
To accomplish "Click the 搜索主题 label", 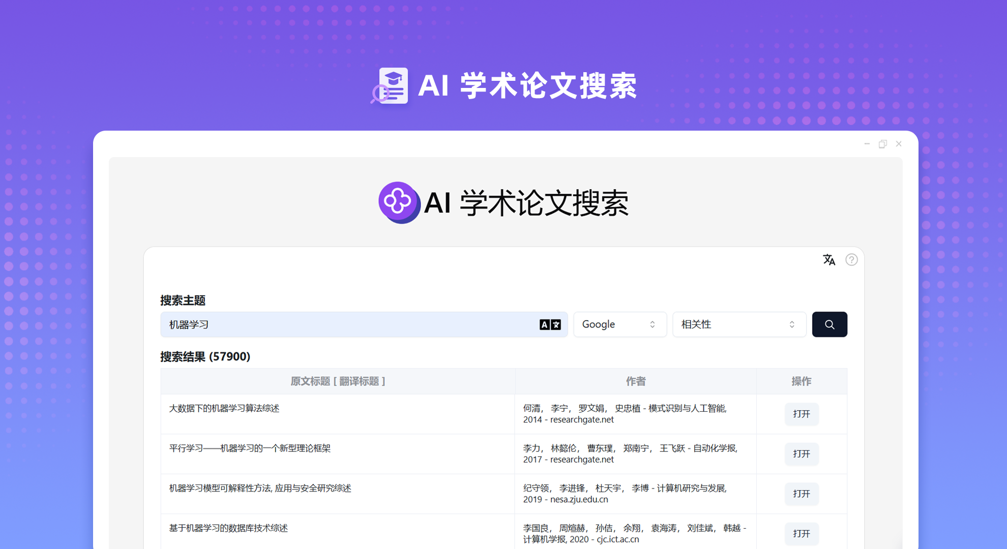I will [183, 300].
